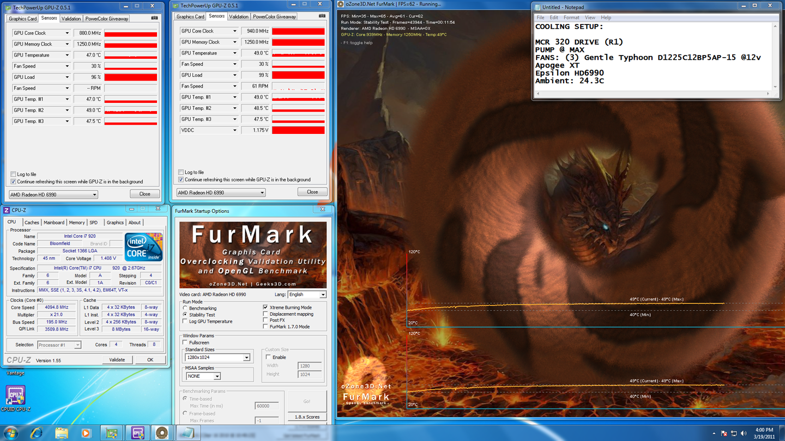Image resolution: width=785 pixels, height=441 pixels.
Task: Open the Notepad File menu
Action: pos(540,17)
